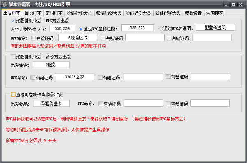Open the 参数设置 tab
This screenshot has height=163, width=247.
tap(193, 13)
